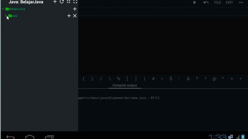Screen dimensions: 248x139
Task: Delete the app folder with the X icon
Action: 75,16
